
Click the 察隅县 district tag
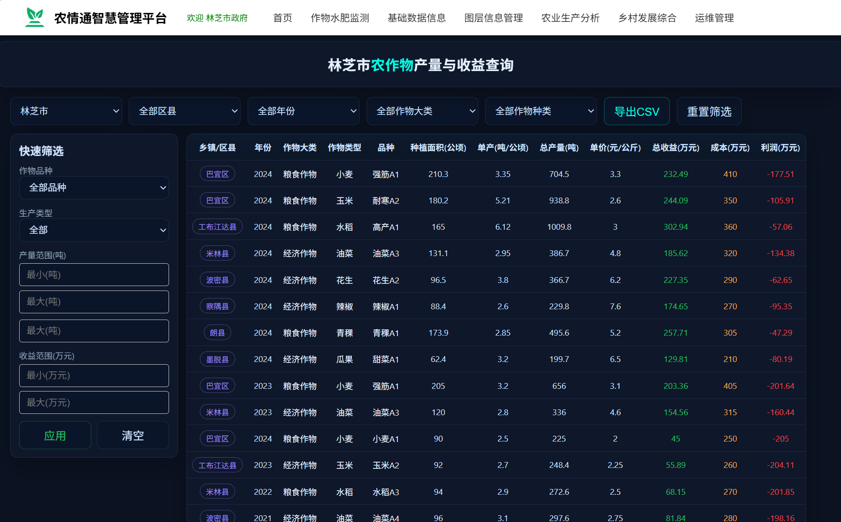(x=217, y=306)
